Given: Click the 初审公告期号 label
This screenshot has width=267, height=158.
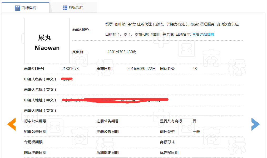Looking at the screenshot, I should point(35,121).
